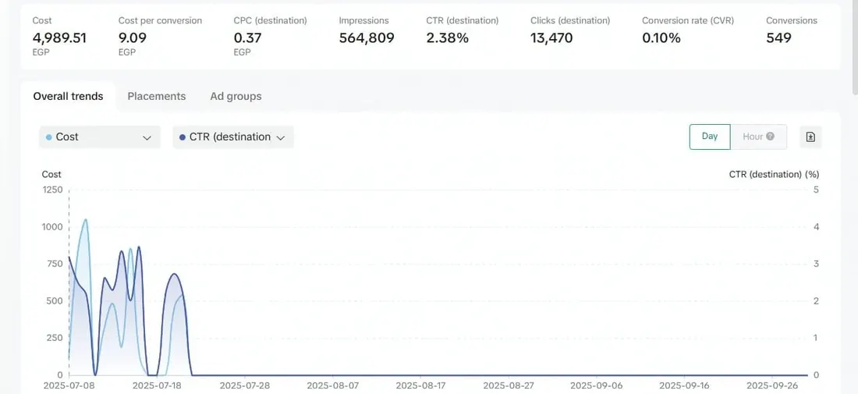This screenshot has height=394, width=858.
Task: Click the Cost per conversion value 9.09
Action: [133, 38]
